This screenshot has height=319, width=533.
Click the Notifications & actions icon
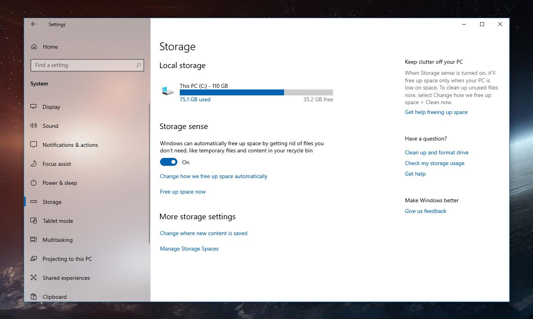[x=34, y=145]
